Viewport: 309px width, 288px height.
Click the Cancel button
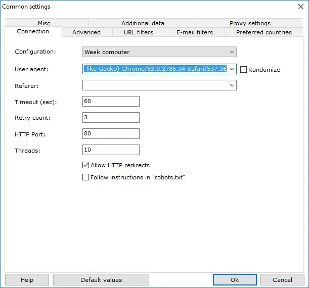(x=282, y=280)
